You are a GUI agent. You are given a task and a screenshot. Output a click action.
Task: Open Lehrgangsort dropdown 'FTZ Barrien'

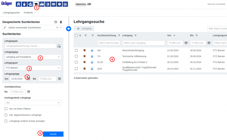[x=33, y=68]
